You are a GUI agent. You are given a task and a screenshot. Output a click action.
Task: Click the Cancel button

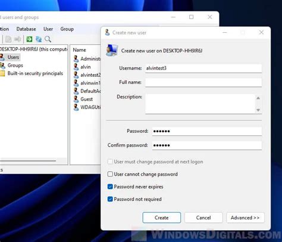click(203, 218)
